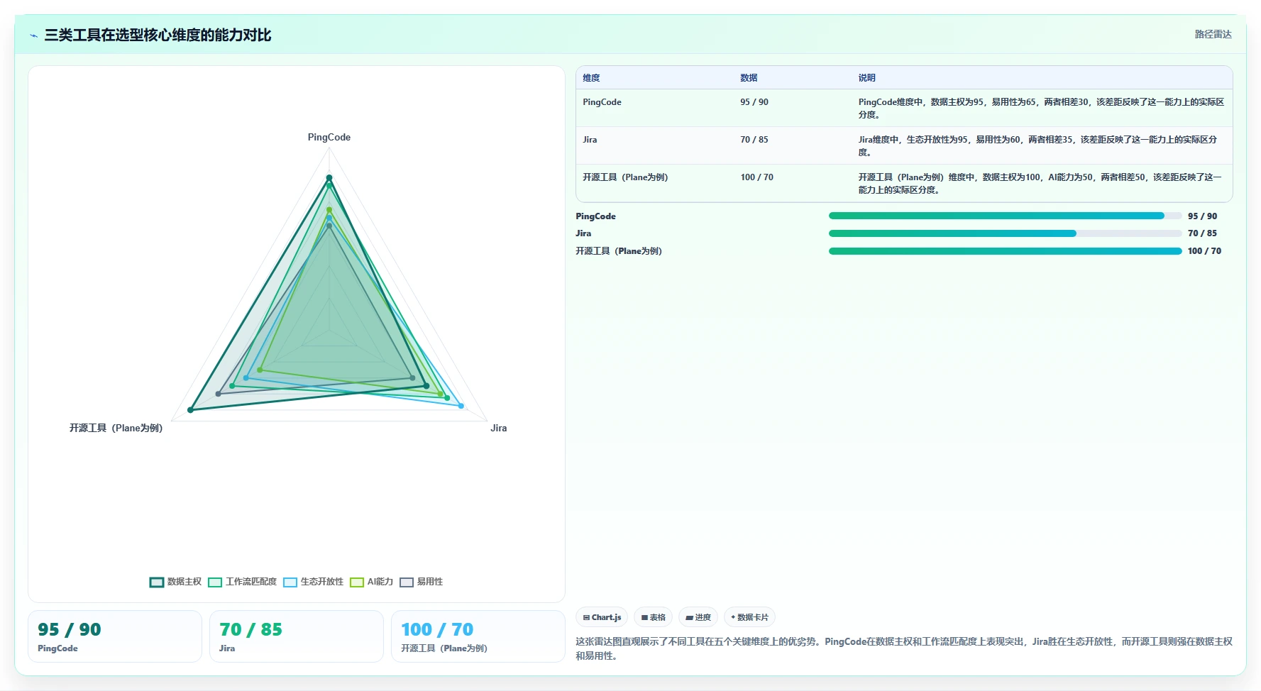Click the 开源工具 (Plane为例) progress bar
The height and width of the screenshot is (691, 1261).
pos(1006,251)
